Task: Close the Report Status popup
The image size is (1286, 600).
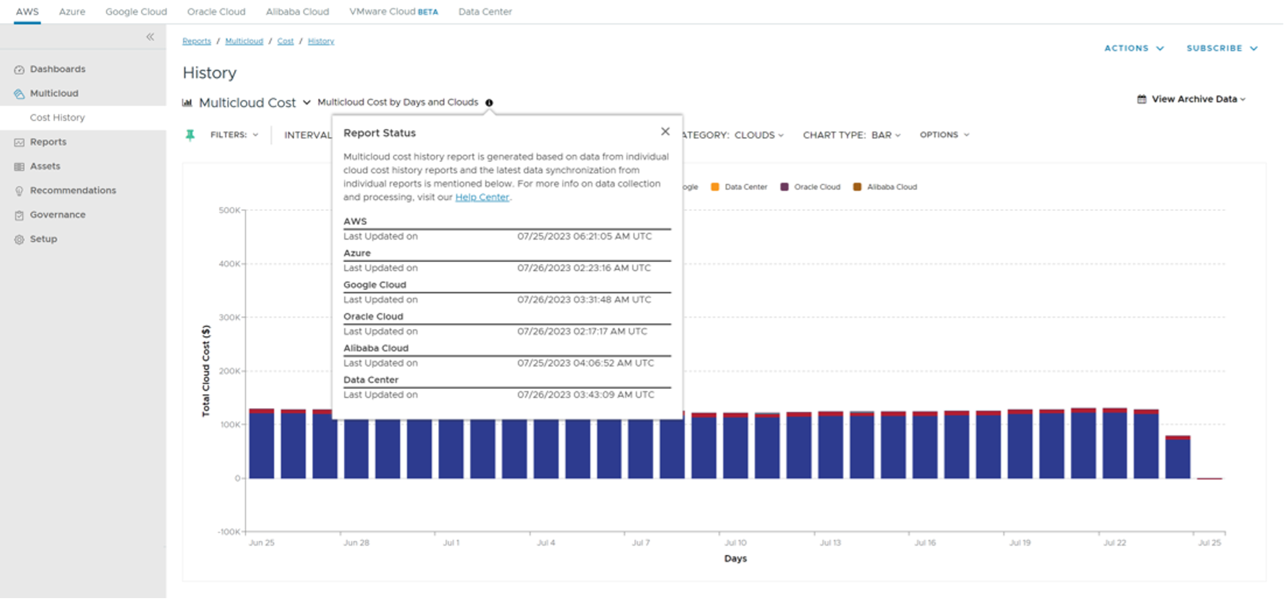Action: [x=665, y=131]
